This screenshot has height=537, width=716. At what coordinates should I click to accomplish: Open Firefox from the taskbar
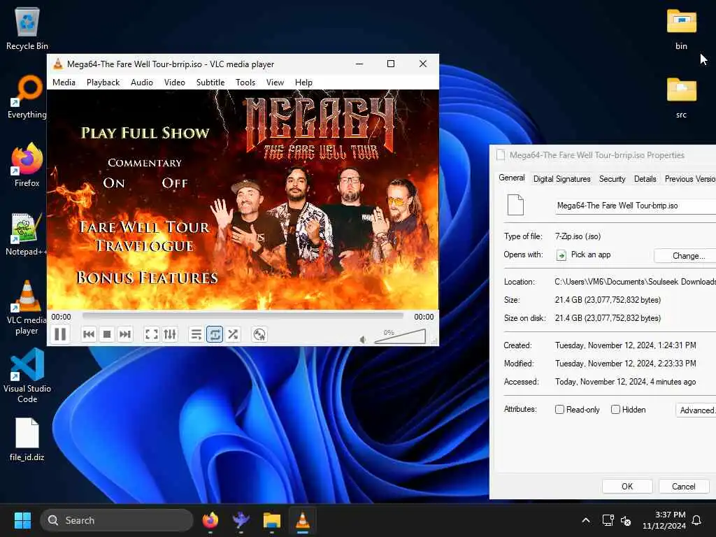tap(210, 520)
